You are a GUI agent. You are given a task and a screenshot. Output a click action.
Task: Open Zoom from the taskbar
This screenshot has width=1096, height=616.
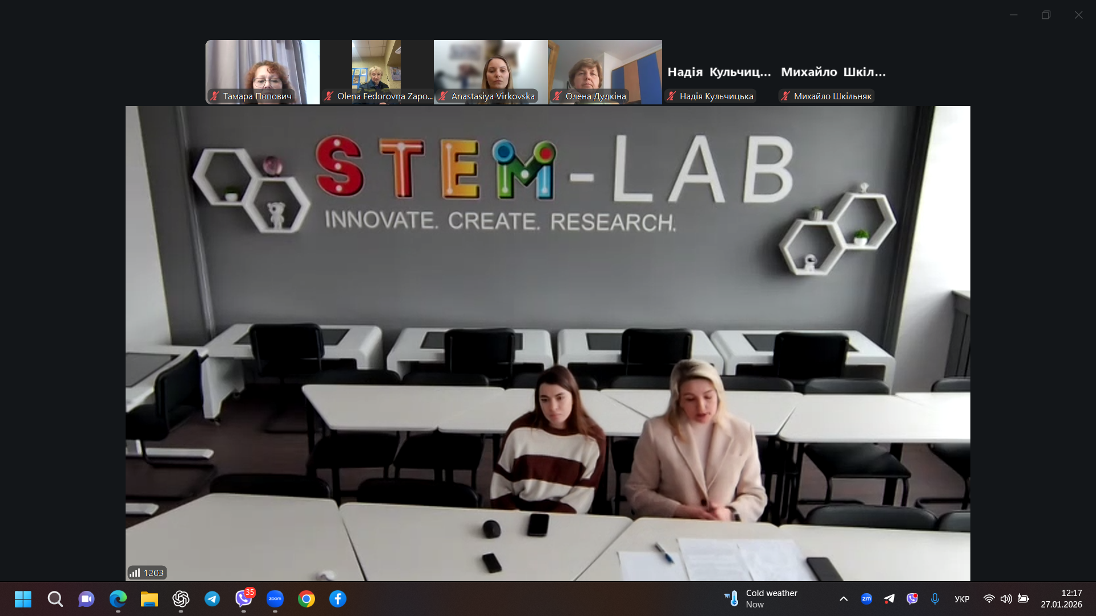[x=275, y=599]
